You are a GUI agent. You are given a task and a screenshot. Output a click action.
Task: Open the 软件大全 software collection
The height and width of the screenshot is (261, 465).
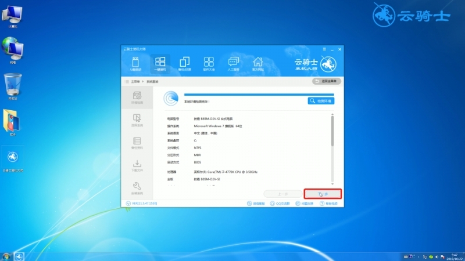coord(209,64)
